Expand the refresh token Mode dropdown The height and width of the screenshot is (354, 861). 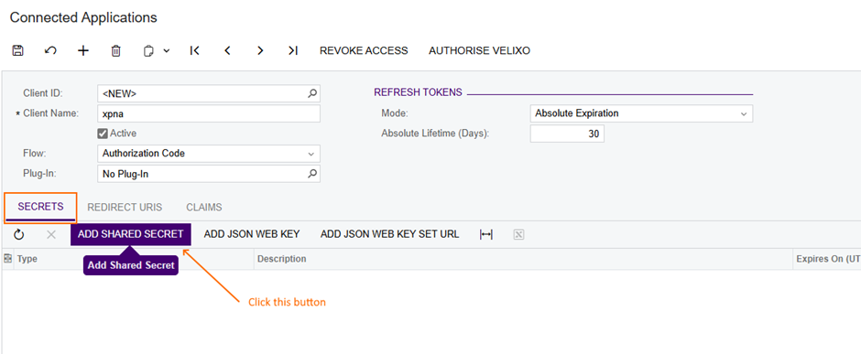(x=641, y=113)
